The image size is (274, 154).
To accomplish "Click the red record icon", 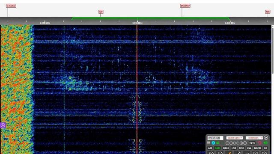I will tap(260, 143).
